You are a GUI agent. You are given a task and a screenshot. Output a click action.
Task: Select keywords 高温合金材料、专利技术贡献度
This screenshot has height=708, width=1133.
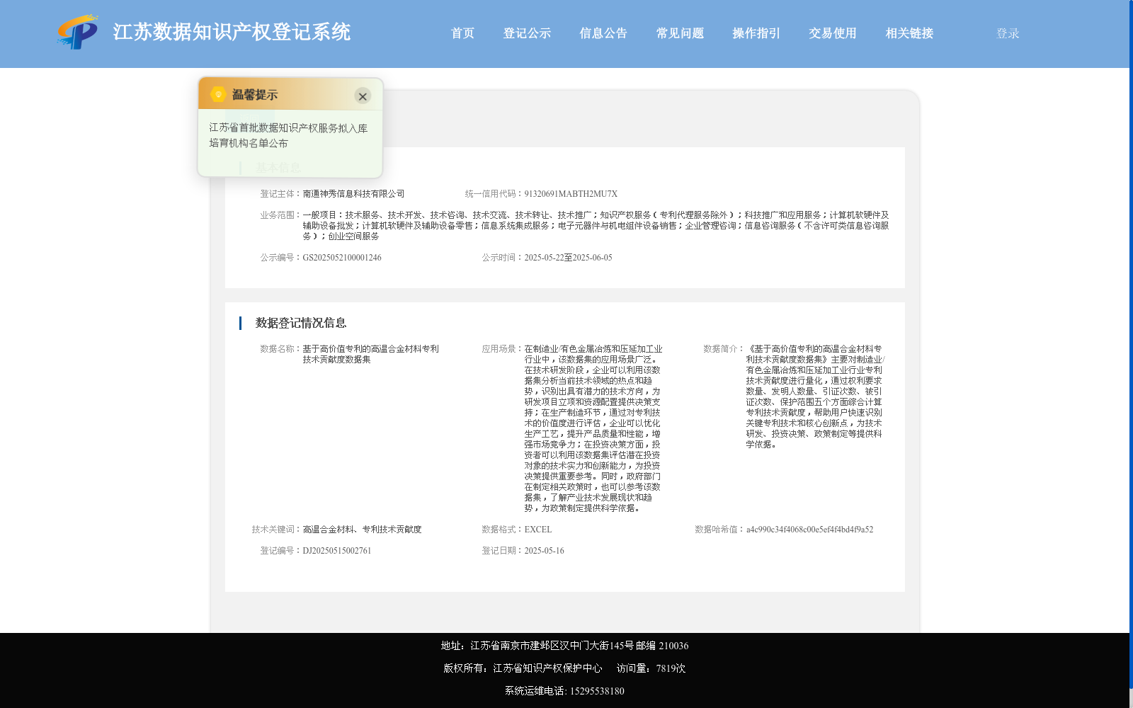362,530
